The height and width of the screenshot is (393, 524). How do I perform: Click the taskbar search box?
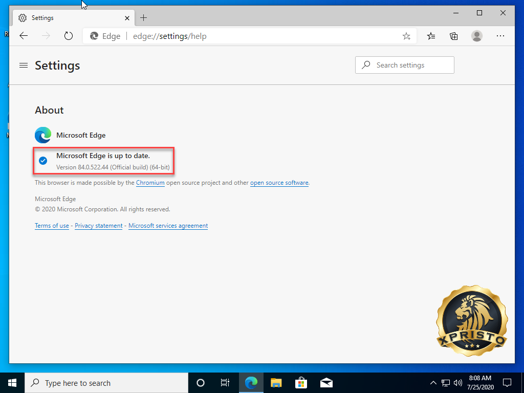tap(106, 383)
